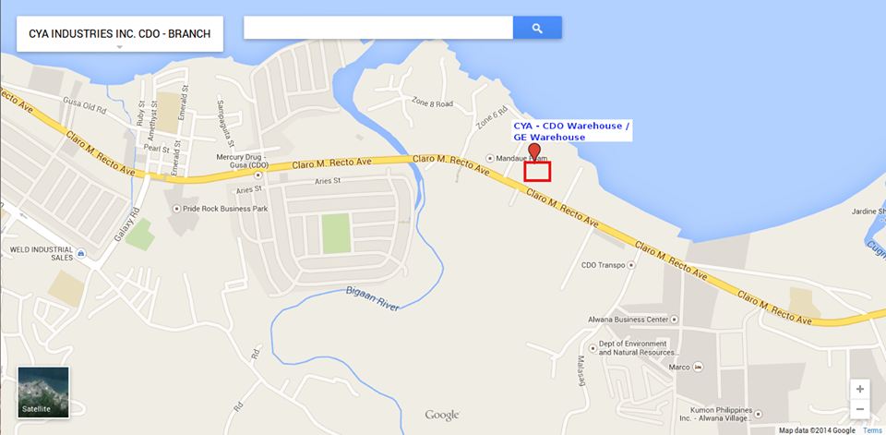Click the Marco lodging icon
Screen dimensions: 886x435
pos(698,368)
